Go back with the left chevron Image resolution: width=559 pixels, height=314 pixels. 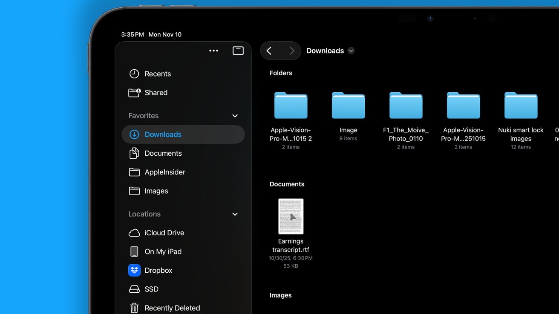pos(269,51)
